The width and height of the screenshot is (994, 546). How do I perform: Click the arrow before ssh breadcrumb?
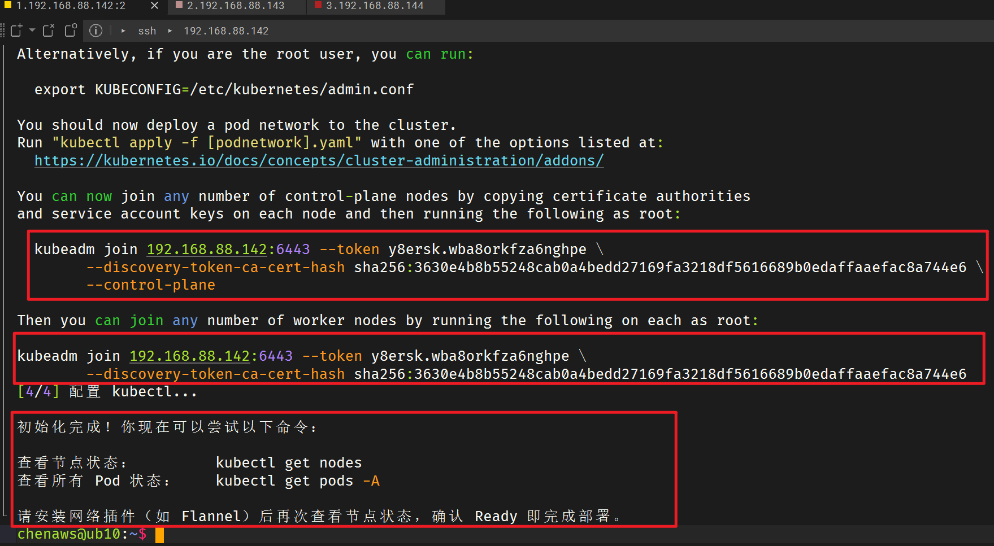click(123, 30)
